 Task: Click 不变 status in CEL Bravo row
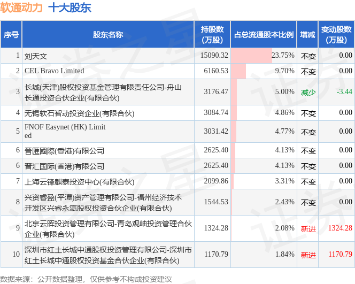click(x=308, y=72)
